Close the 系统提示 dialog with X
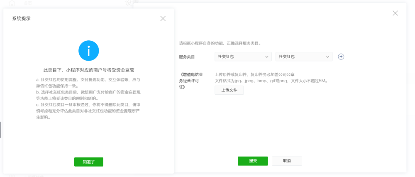Screen dimensions: 415x177 coord(163,18)
